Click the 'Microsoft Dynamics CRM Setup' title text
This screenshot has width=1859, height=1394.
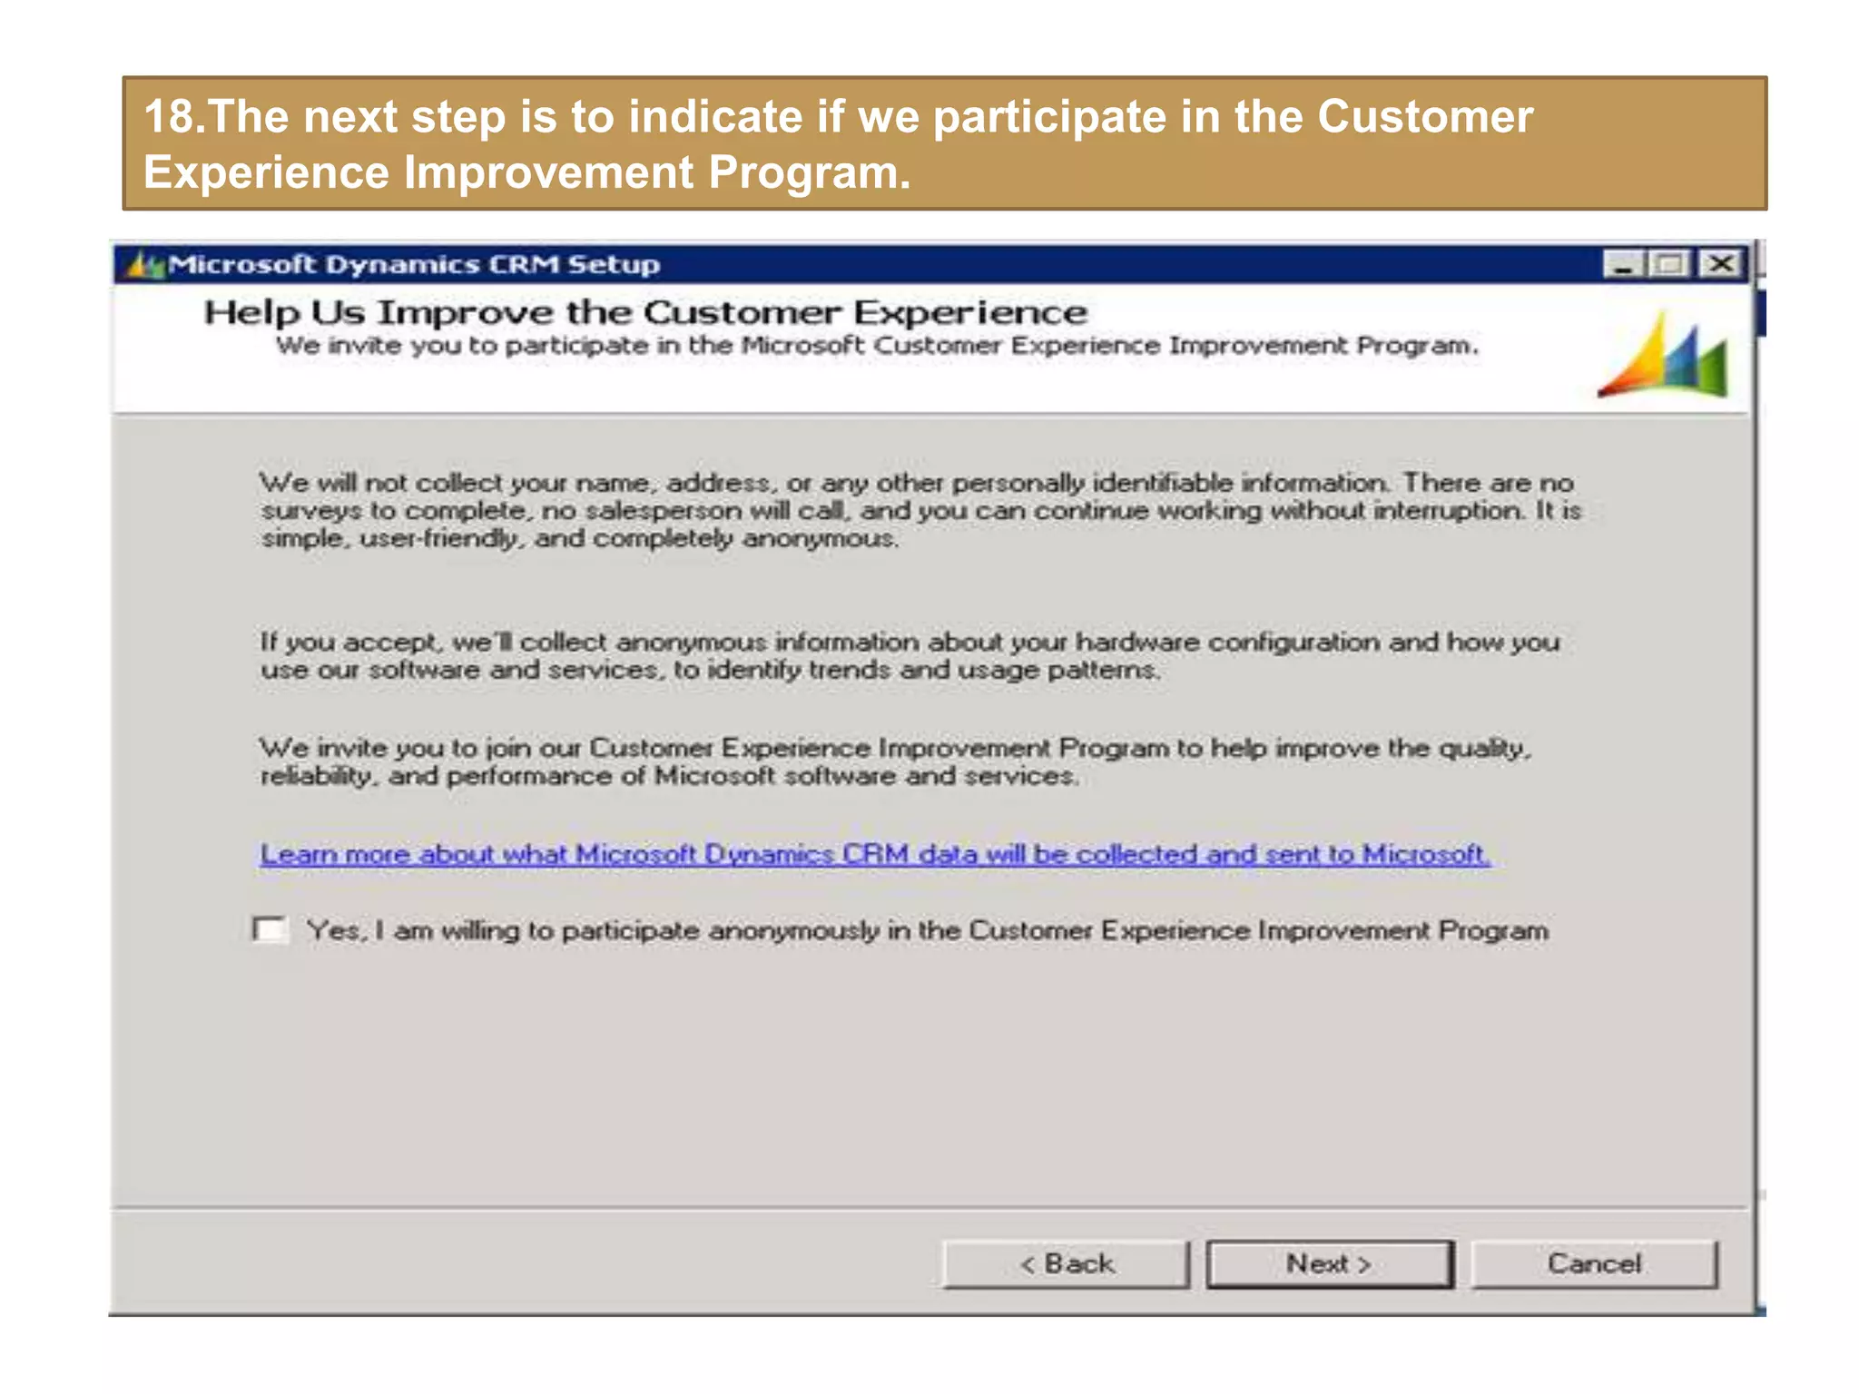pyautogui.click(x=414, y=265)
